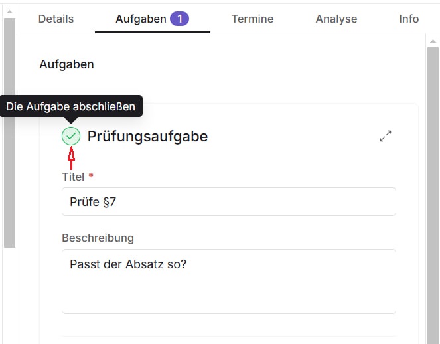Focus the Titel field containing Prüfe §7
This screenshot has width=440, height=344.
(x=228, y=201)
